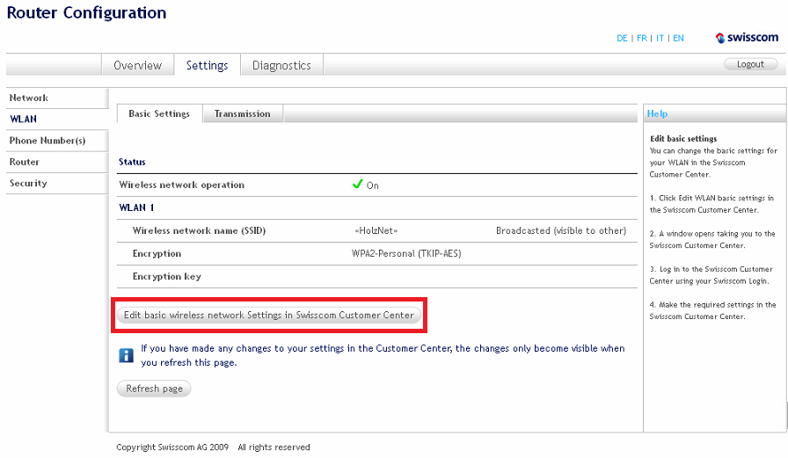788x458 pixels.
Task: Click the On status text
Action: tap(372, 185)
